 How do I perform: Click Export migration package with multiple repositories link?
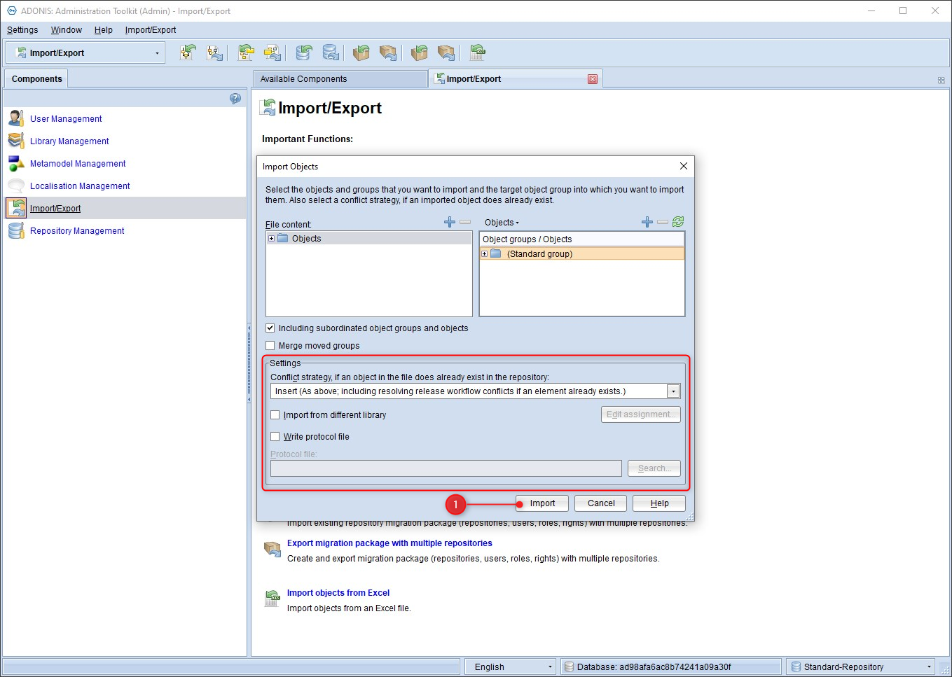click(x=389, y=543)
